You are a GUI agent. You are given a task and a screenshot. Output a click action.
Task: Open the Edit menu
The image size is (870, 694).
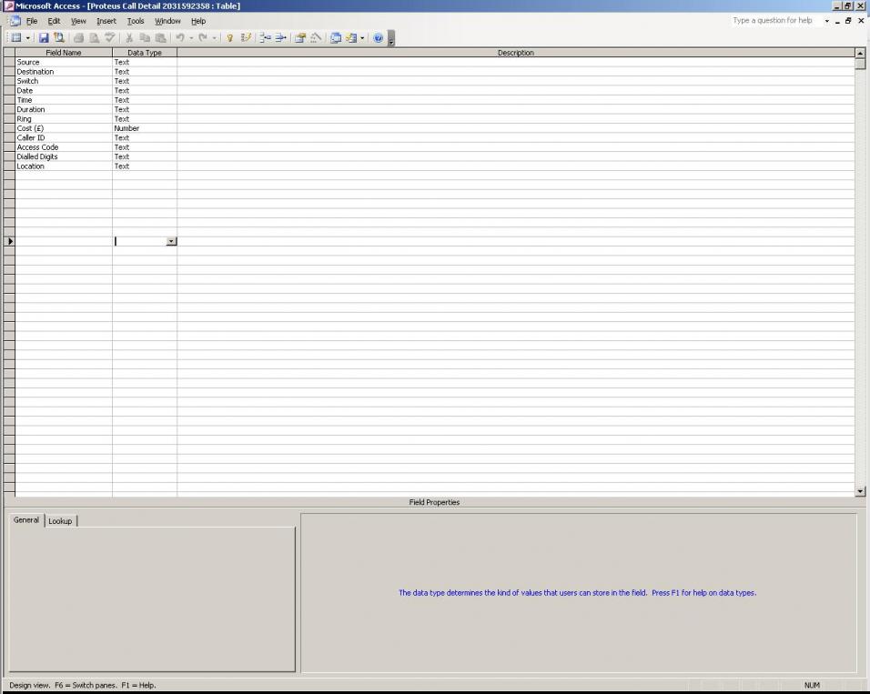pos(54,21)
